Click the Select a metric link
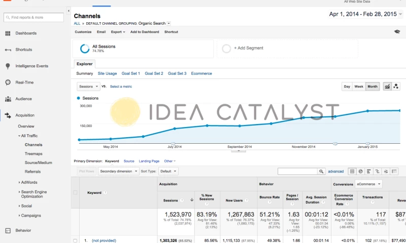Image resolution: width=406 pixels, height=243 pixels. (x=121, y=87)
